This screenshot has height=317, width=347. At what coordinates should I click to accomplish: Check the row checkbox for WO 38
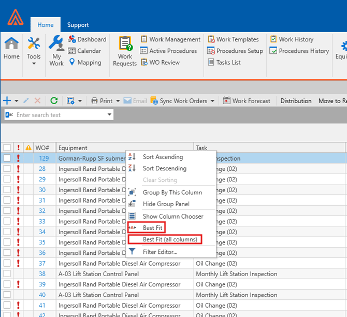click(7, 274)
